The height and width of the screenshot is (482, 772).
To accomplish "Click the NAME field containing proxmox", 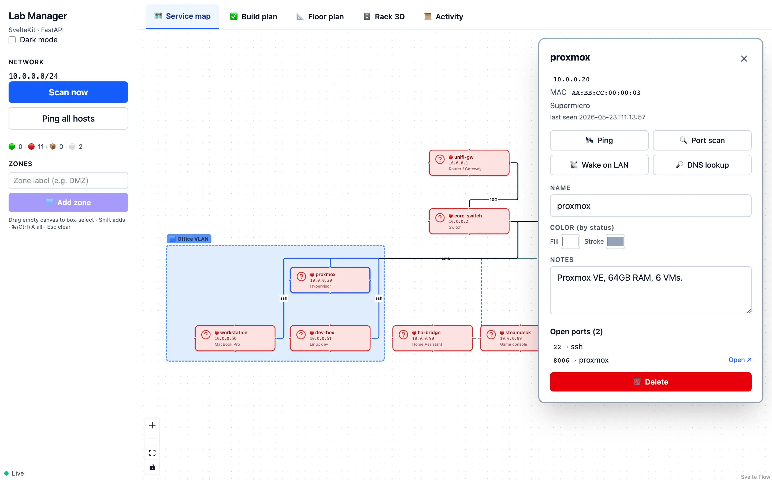I will tap(651, 206).
